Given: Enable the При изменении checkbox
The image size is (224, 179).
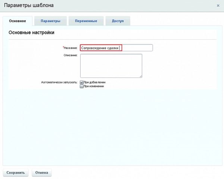Looking at the screenshot, I should pos(82,86).
